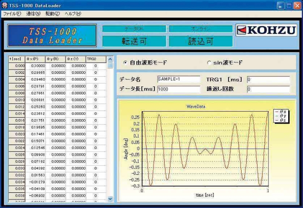Close the DataLoader window
The height and width of the screenshot is (208, 303).
[298, 5]
